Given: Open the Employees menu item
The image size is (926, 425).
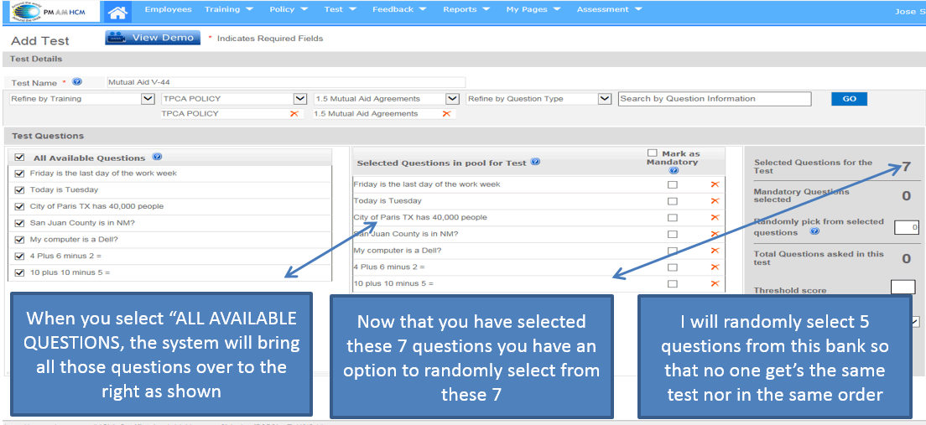Looking at the screenshot, I should tap(169, 9).
